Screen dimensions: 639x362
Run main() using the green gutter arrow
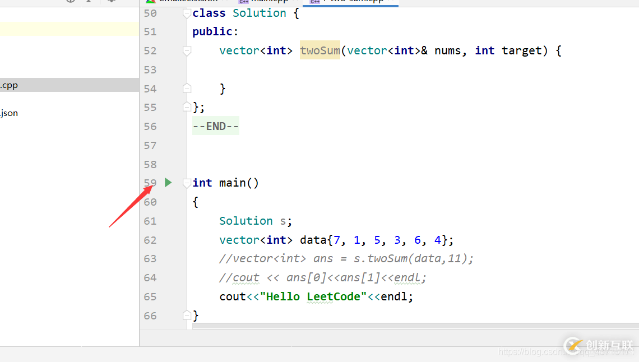click(168, 183)
